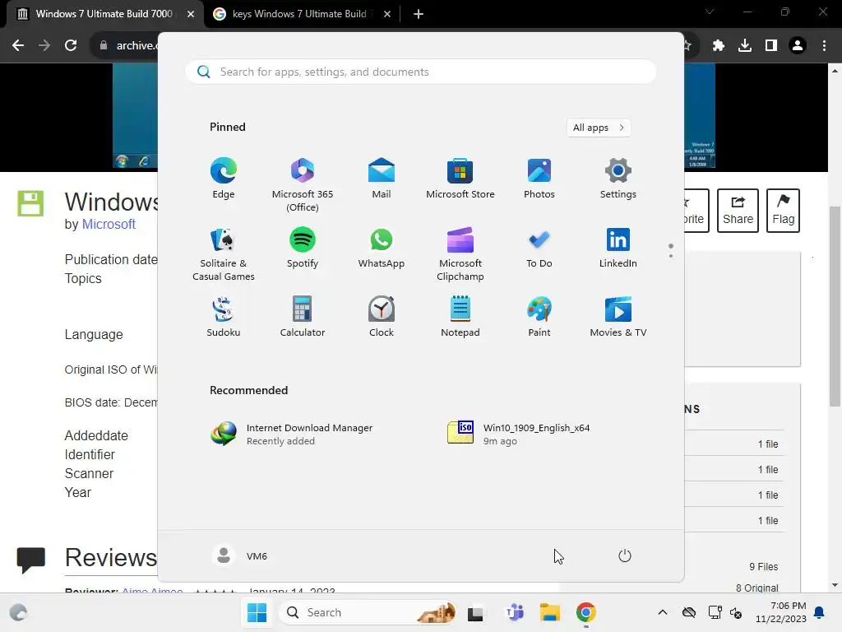Switch to Windows 7 Ultimate Build 7000 tab
This screenshot has width=842, height=632.
[x=104, y=14]
